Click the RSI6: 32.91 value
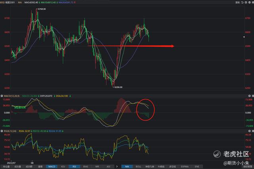 (x=25, y=131)
